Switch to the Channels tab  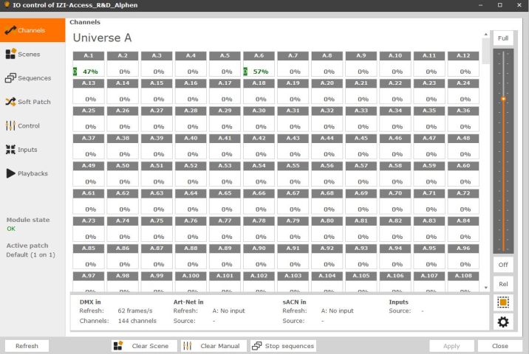[32, 30]
